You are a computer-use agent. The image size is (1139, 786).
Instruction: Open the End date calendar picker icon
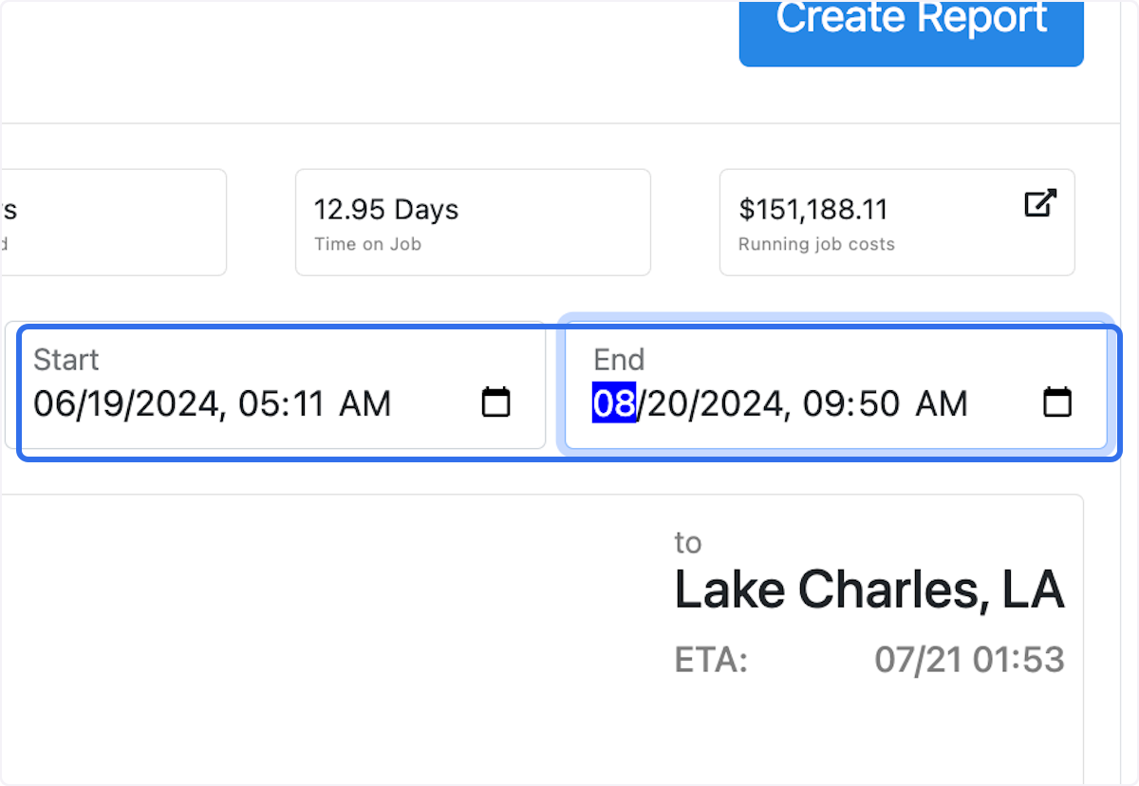pos(1057,402)
